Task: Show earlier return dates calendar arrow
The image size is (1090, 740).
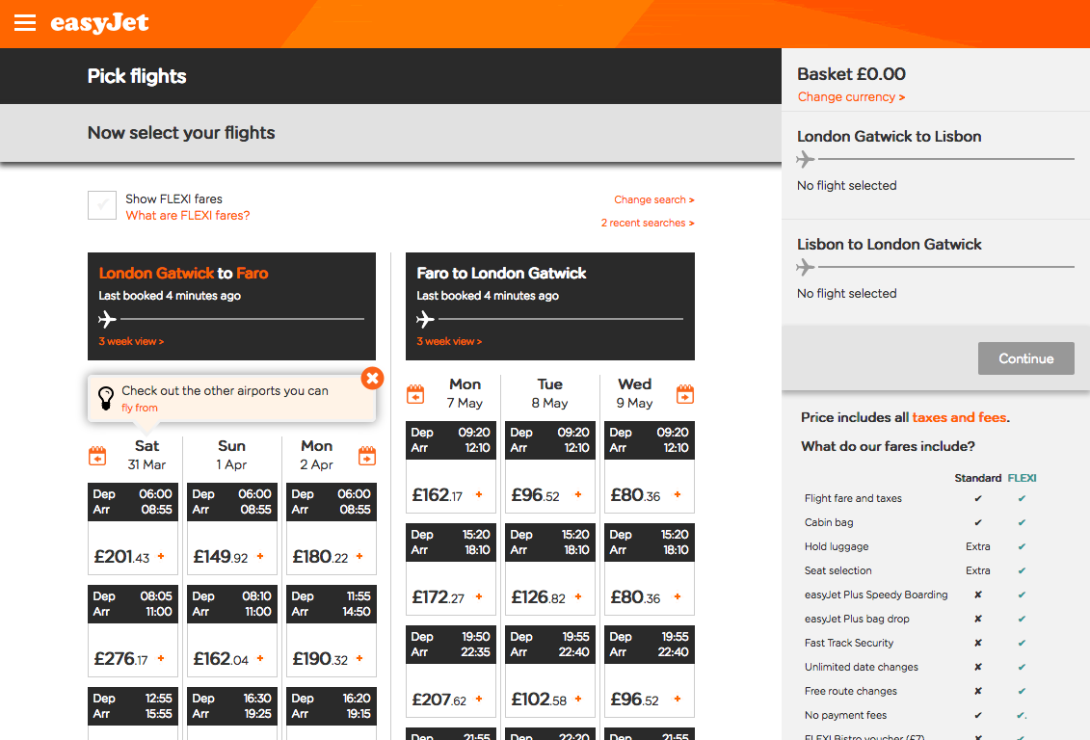Action: (x=415, y=394)
